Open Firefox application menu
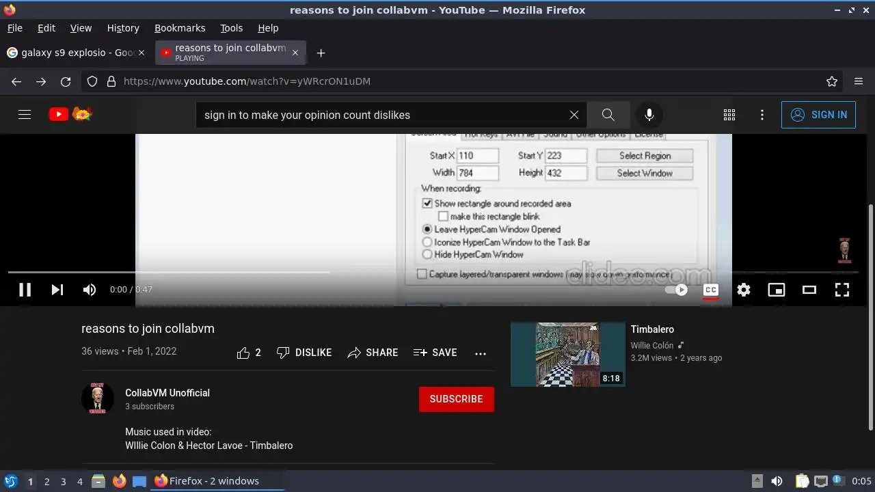The height and width of the screenshot is (492, 875). [x=859, y=81]
